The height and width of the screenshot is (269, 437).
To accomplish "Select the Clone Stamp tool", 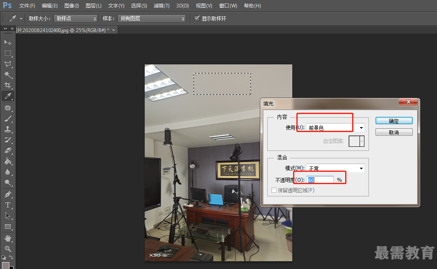I will click(8, 129).
